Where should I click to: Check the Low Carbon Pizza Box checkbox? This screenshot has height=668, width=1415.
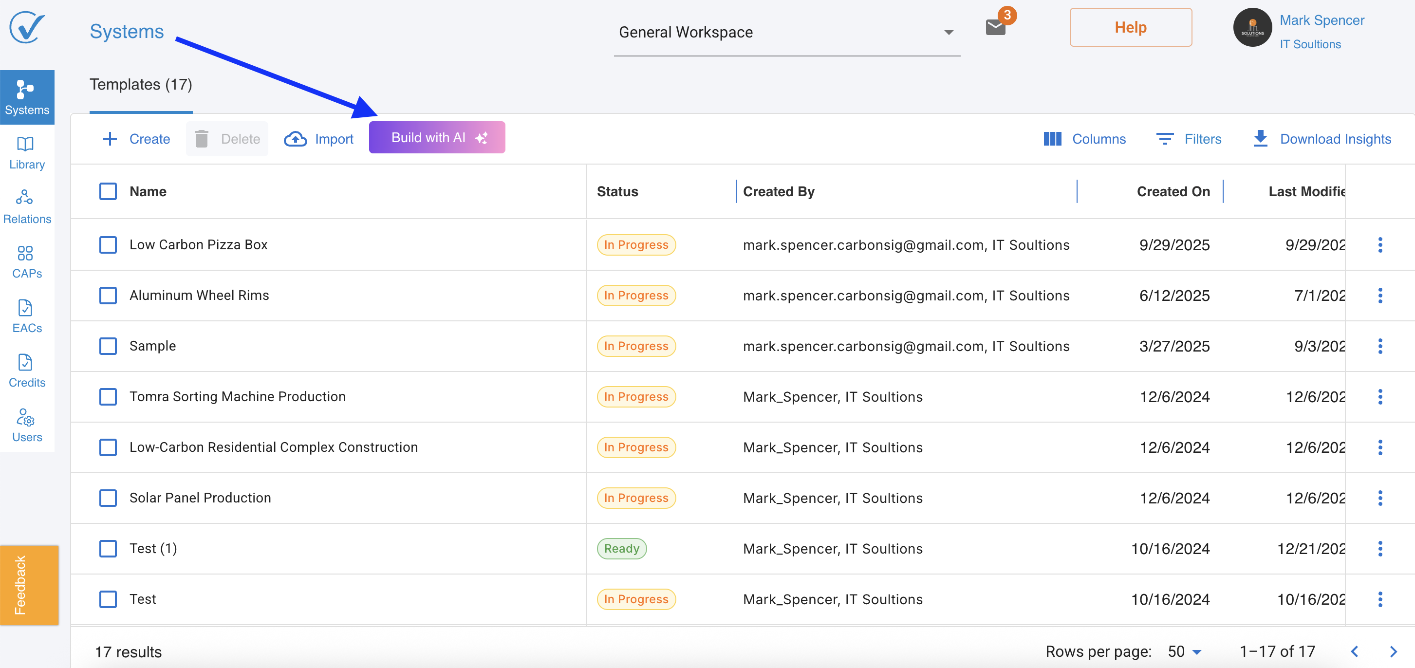point(108,245)
